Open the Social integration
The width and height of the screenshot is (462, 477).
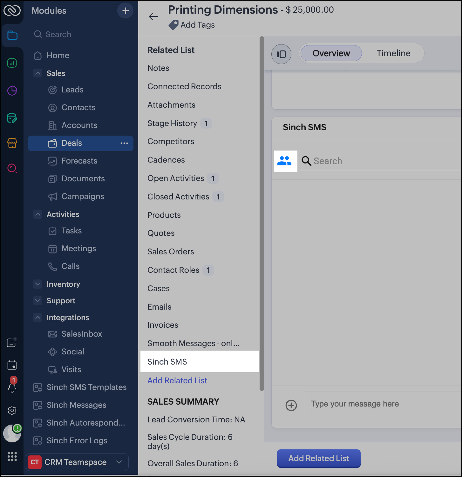(73, 352)
